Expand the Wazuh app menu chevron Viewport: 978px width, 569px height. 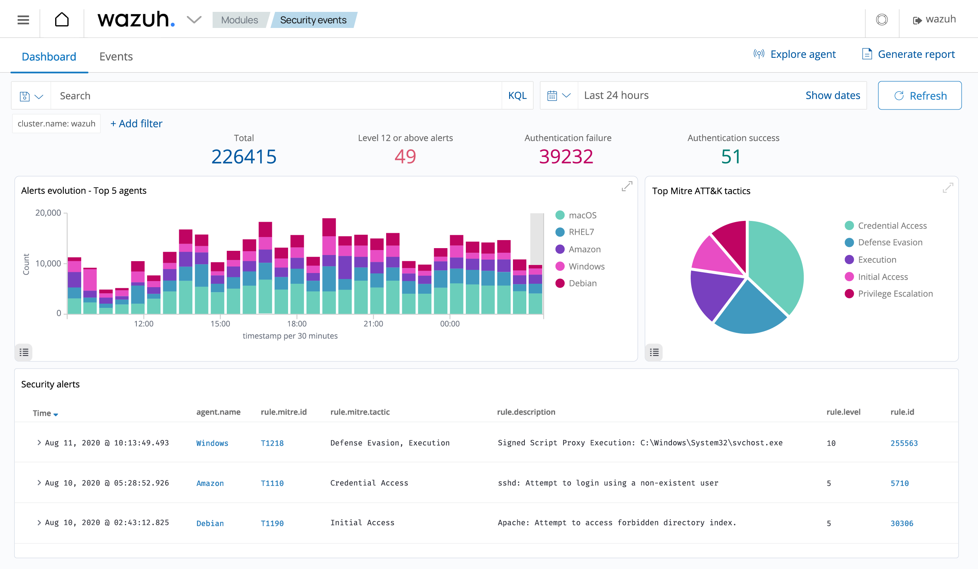194,20
